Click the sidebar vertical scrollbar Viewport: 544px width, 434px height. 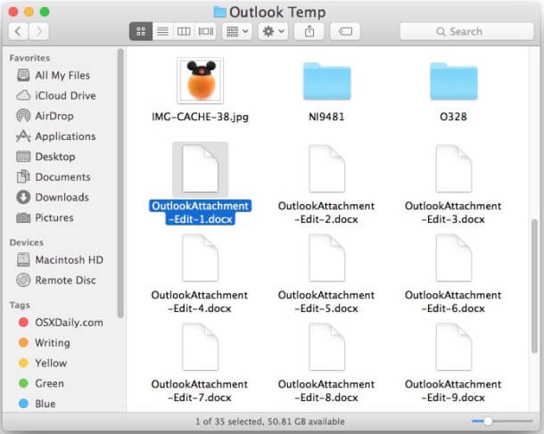(120, 184)
